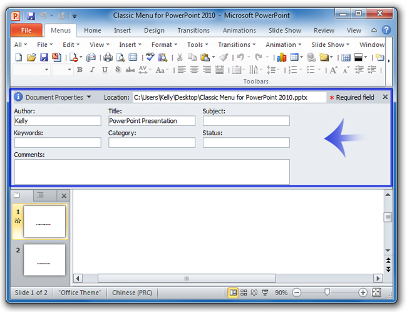Toggle Bold formatting
The height and width of the screenshot is (312, 407).
click(x=80, y=70)
